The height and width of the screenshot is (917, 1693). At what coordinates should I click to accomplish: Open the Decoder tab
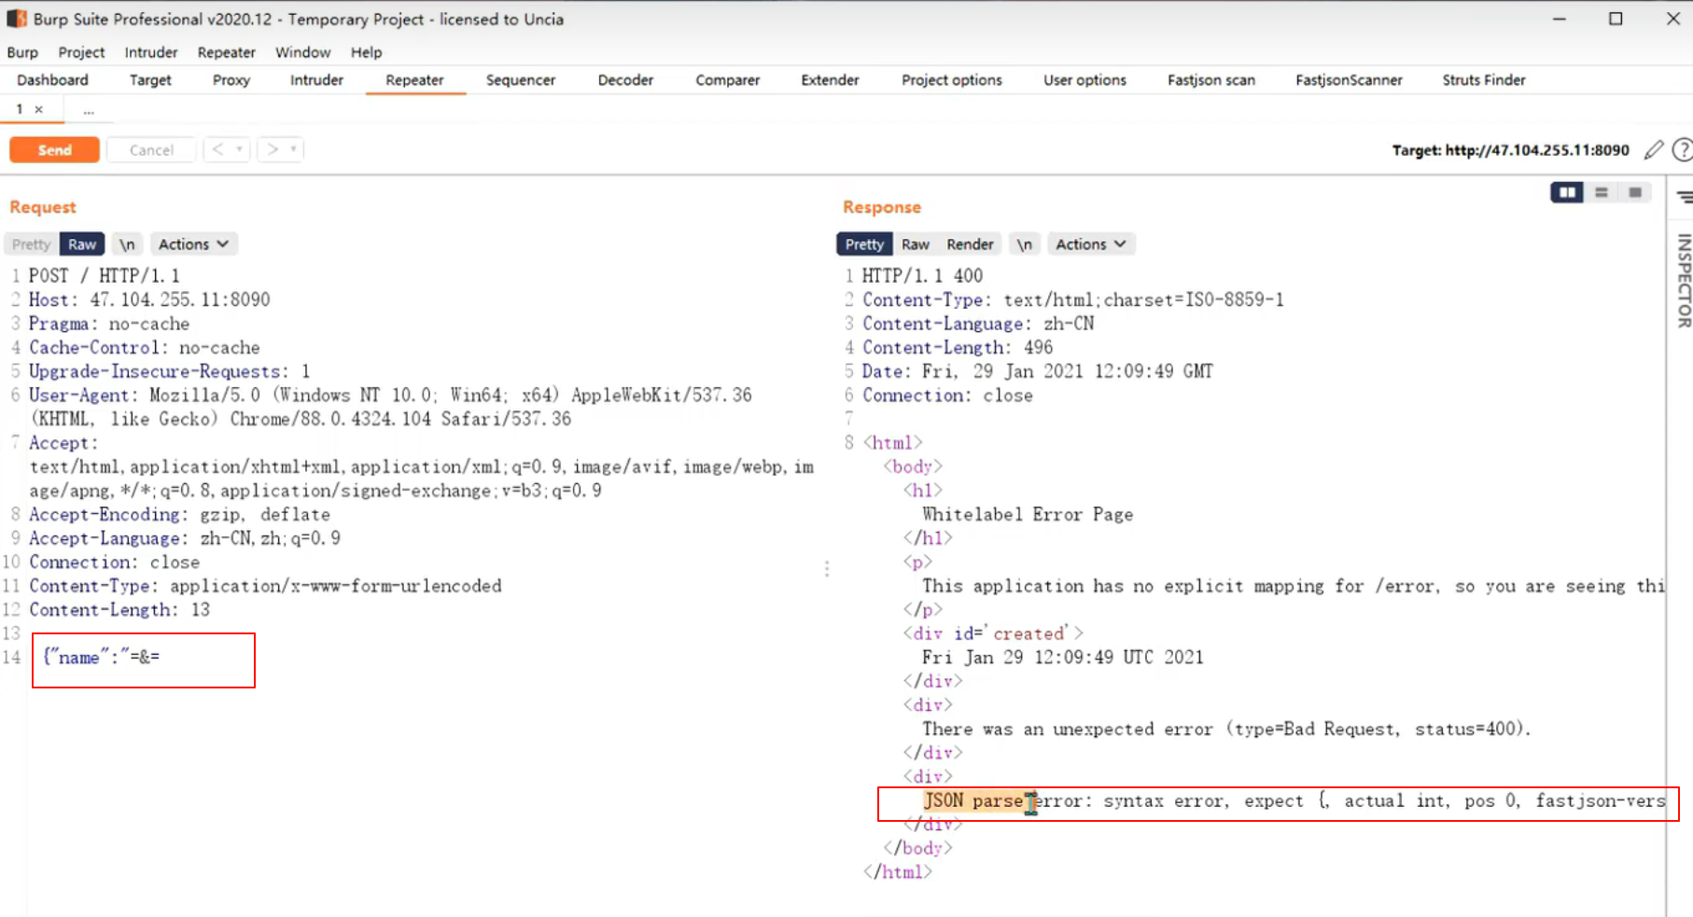625,80
